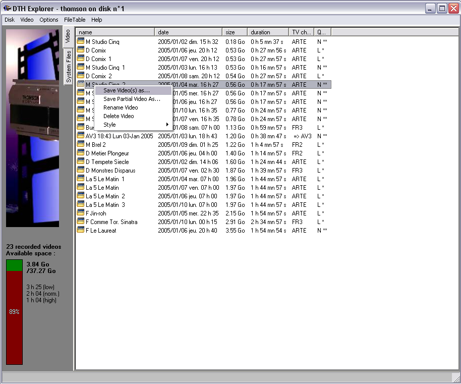Click the icon of F Comme Tor. Sinatra
The height and width of the screenshot is (384, 461).
[x=81, y=221]
